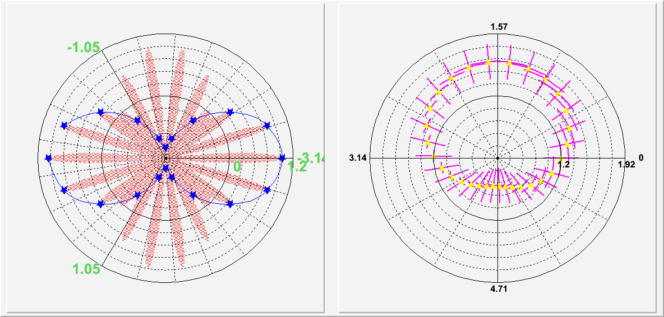Click the 4.71 label below right plot
This screenshot has width=664, height=317.
tap(499, 290)
